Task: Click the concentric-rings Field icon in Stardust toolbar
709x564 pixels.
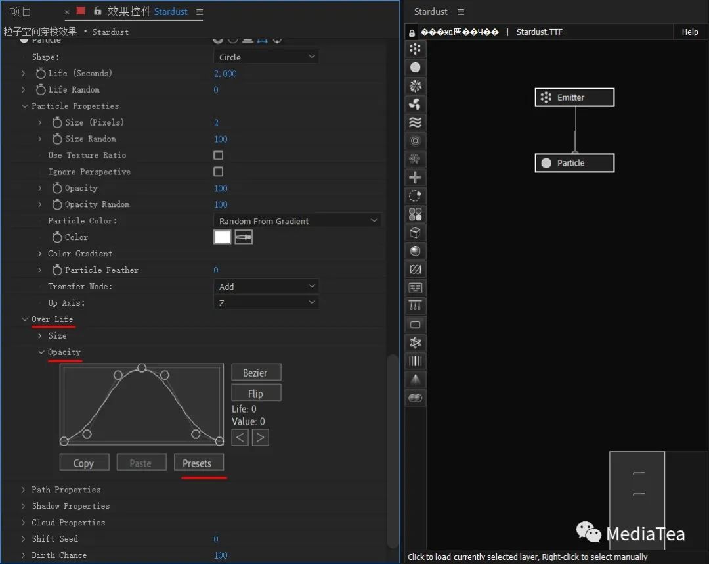Action: (415, 141)
